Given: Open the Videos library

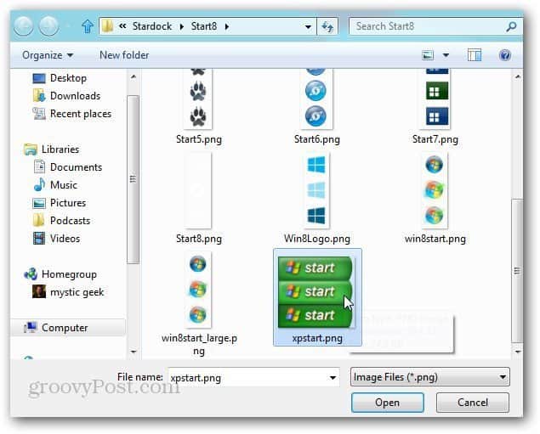Looking at the screenshot, I should [x=56, y=239].
